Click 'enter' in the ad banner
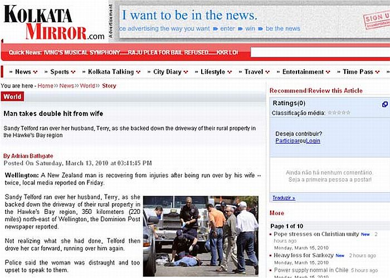Viewport: 390px width, 278px height. tap(227, 28)
